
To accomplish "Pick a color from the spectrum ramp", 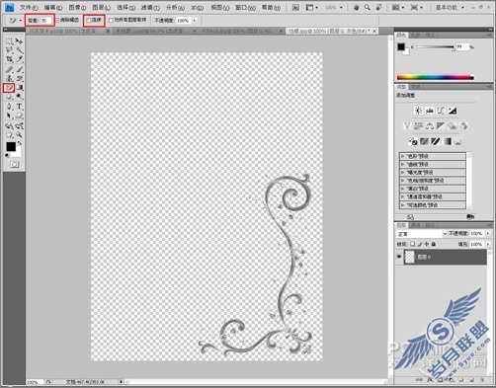I will point(435,78).
